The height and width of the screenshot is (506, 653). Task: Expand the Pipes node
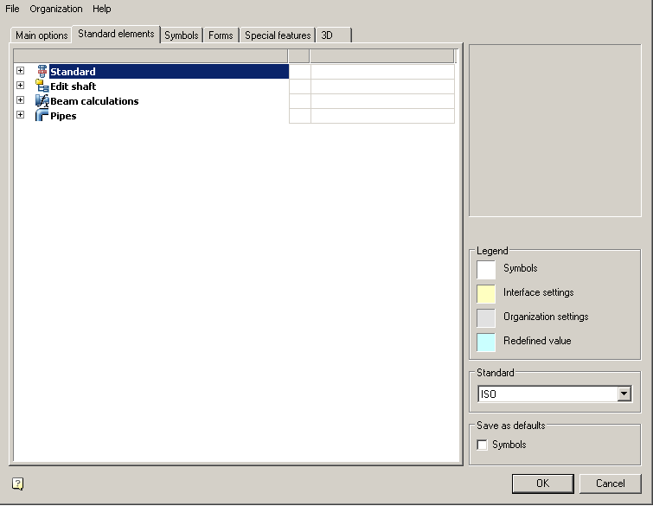click(x=21, y=114)
